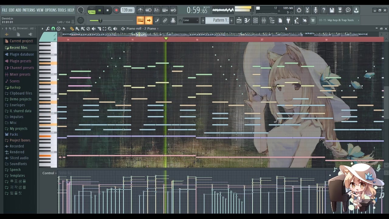Click the tempo 139.000 field
389x219 pixels.
point(127,10)
